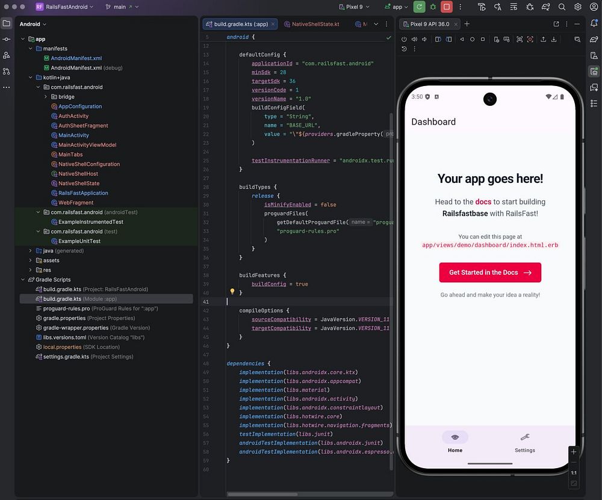Image resolution: width=602 pixels, height=500 pixels.
Task: Expand the assets folder
Action: [x=30, y=260]
